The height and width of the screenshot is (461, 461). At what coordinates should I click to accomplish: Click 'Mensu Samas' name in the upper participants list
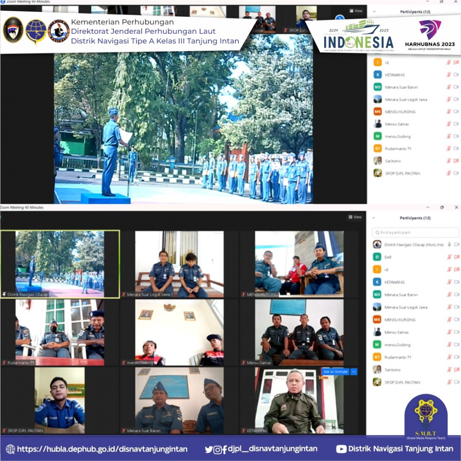[397, 124]
